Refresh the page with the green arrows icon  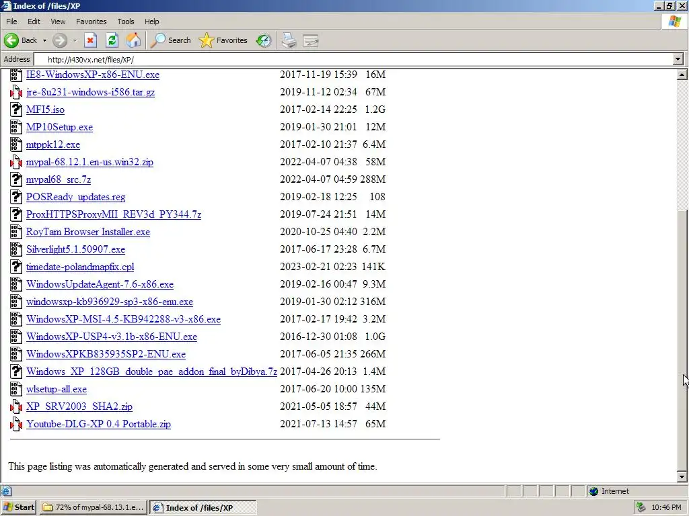tap(112, 40)
